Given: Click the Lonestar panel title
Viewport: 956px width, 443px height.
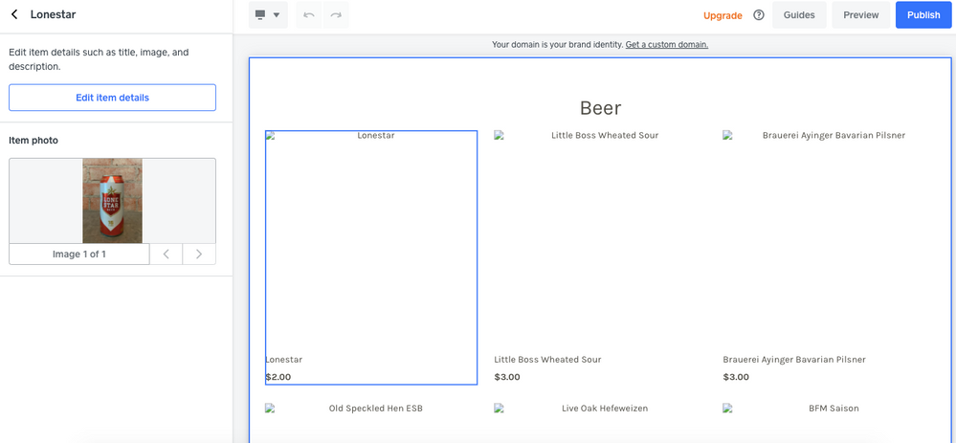Looking at the screenshot, I should click(53, 14).
